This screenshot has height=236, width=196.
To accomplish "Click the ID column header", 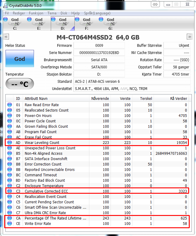I will click(18, 99).
